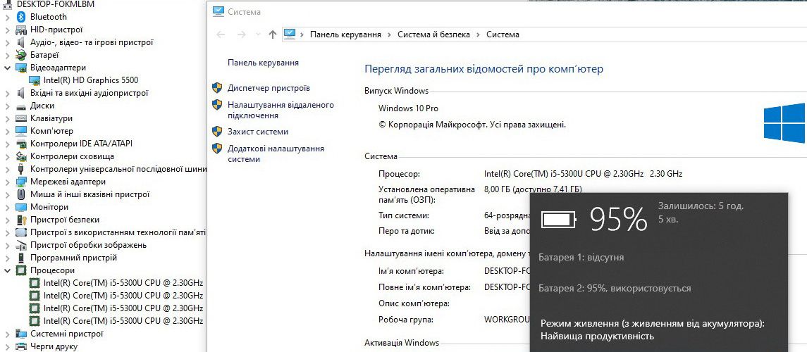This screenshot has width=807, height=352.
Task: Click the shield icon beside Диспетчер пристроїв
Action: (x=217, y=88)
